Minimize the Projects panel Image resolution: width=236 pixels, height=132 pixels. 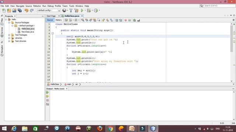[43, 16]
